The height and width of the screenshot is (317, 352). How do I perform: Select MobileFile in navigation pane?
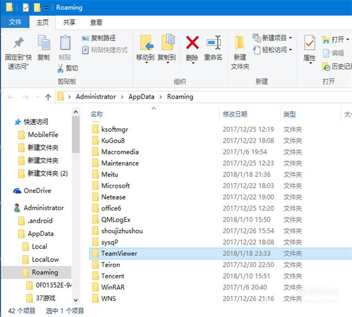38,135
